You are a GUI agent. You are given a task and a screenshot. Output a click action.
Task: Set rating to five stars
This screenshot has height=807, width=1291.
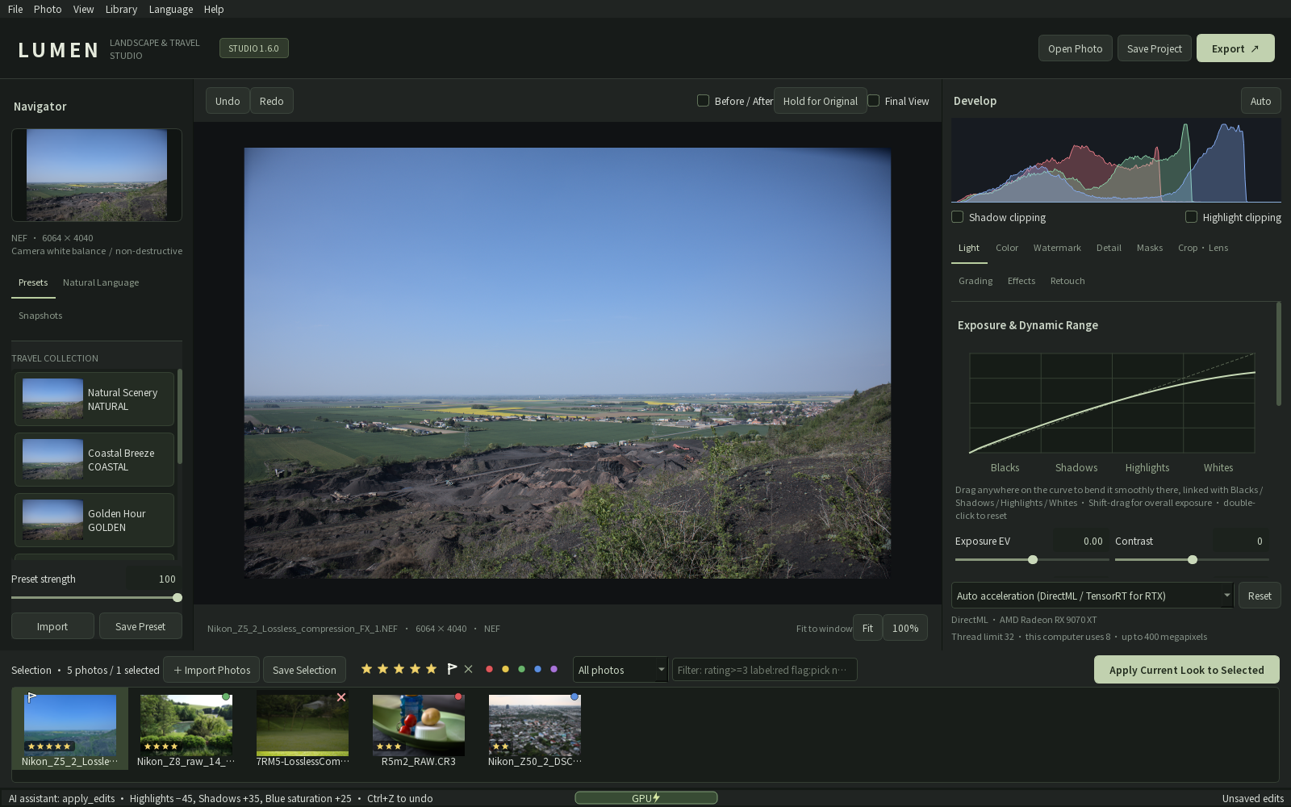tap(431, 669)
